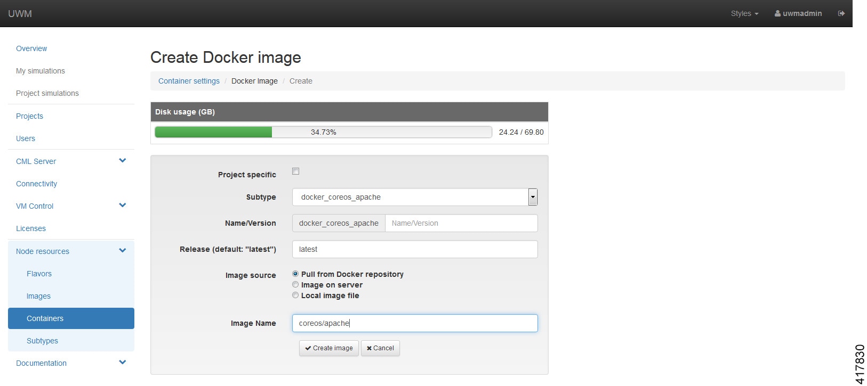The width and height of the screenshot is (867, 386).
Task: Select Pull from Docker repository radio
Action: click(295, 274)
